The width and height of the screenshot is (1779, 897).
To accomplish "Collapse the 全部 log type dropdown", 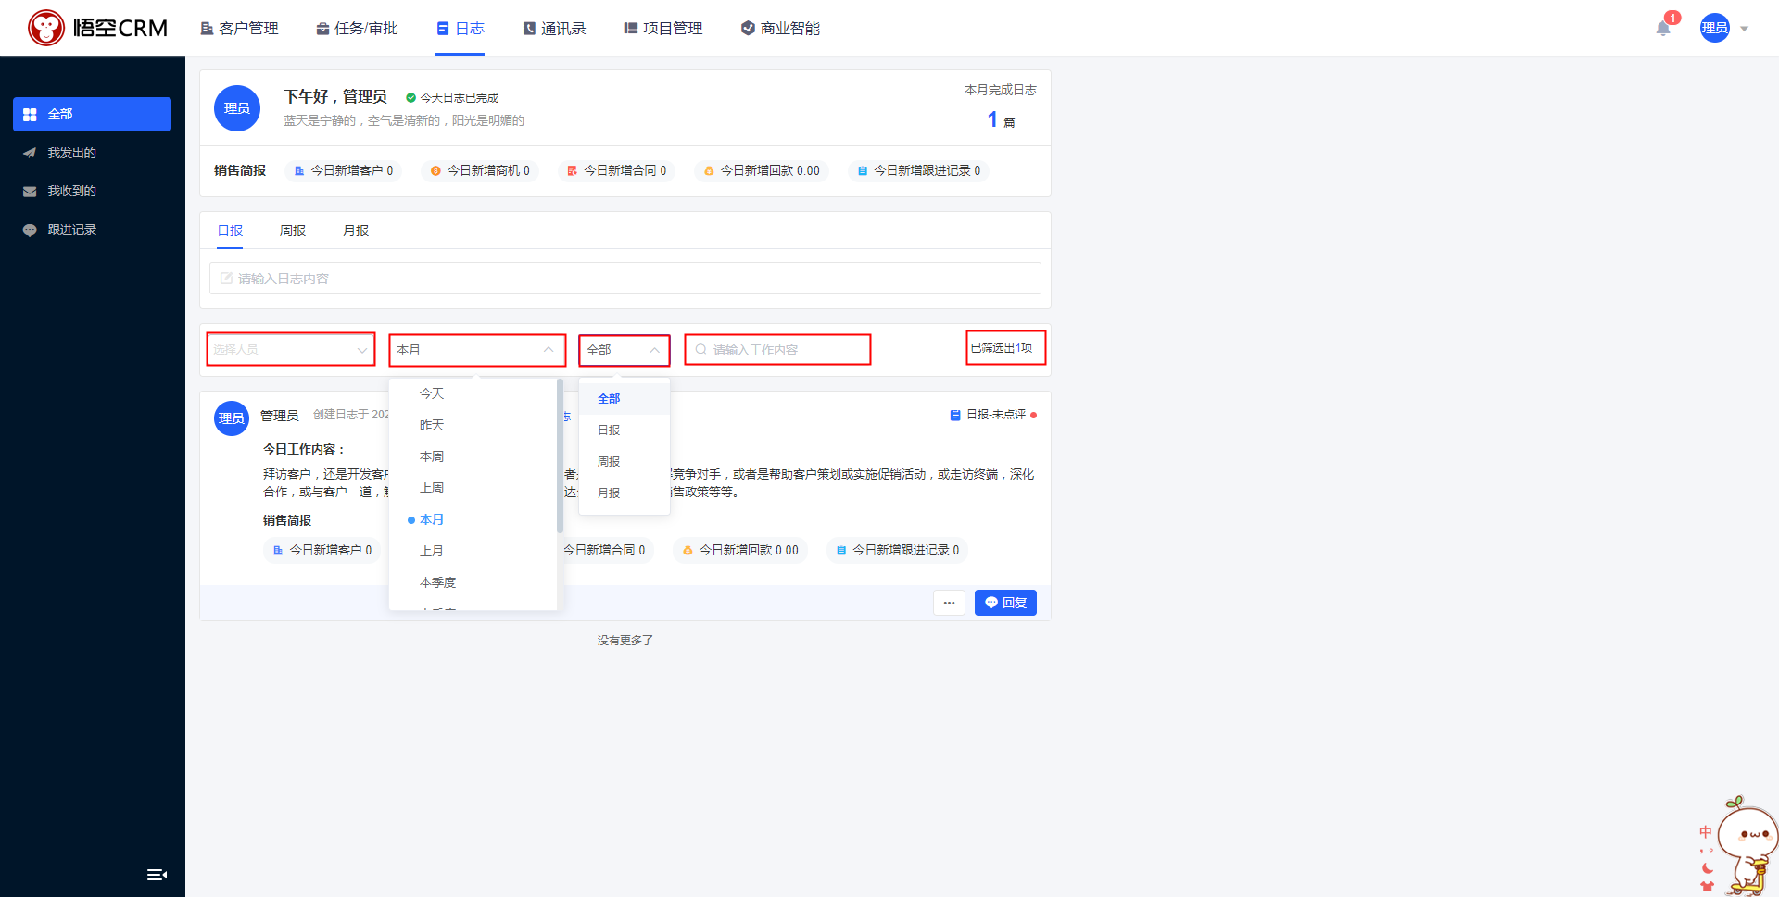I will coord(625,350).
